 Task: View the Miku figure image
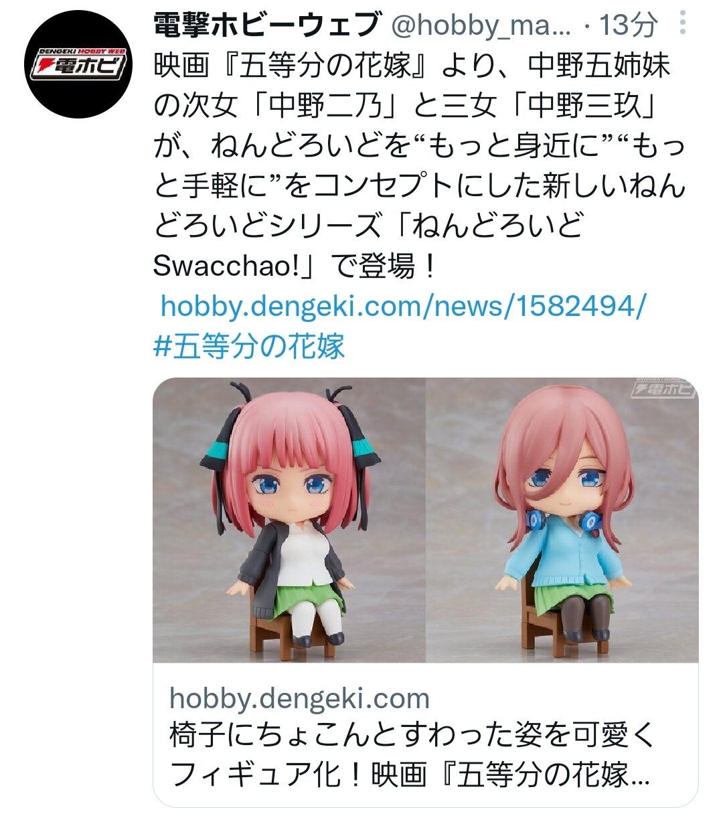[x=563, y=520]
